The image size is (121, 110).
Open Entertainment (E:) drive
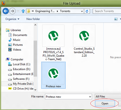click(23, 74)
